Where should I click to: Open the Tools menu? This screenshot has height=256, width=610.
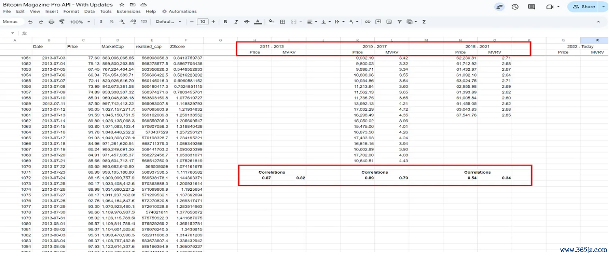106,11
